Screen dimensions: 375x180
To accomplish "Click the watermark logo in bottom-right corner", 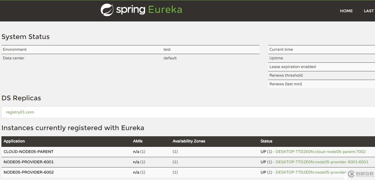I will (x=361, y=174).
